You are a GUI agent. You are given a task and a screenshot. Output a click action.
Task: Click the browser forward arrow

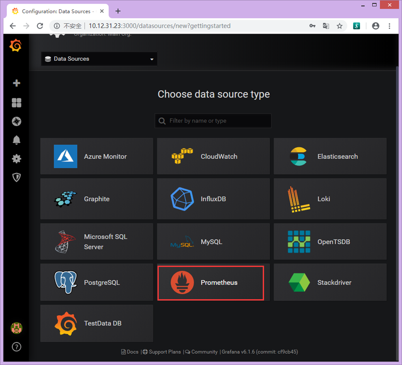(x=26, y=26)
